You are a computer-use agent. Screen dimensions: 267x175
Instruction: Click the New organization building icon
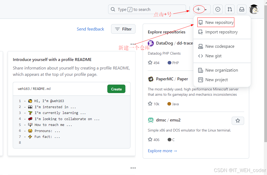click(x=201, y=70)
